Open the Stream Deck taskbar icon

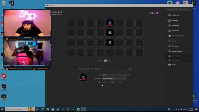83,109
